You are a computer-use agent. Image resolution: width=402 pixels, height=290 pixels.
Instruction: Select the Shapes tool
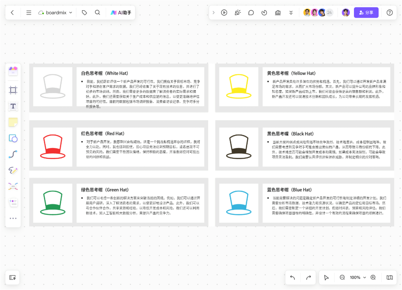tap(13, 138)
